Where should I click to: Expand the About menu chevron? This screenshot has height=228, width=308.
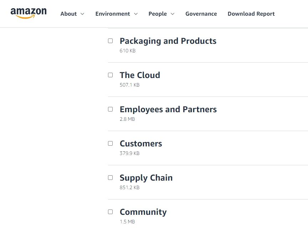pyautogui.click(x=82, y=14)
